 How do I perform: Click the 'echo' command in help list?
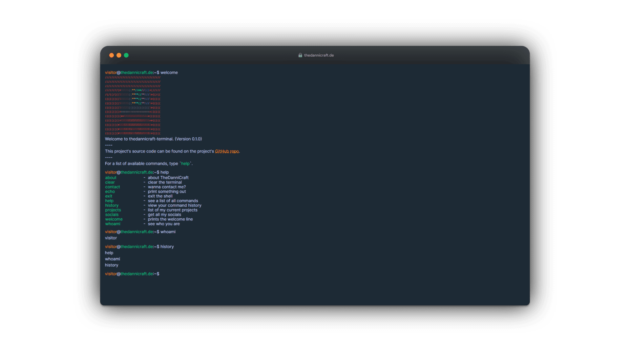110,191
